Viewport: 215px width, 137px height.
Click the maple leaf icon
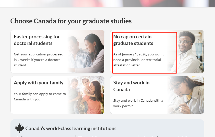19,128
